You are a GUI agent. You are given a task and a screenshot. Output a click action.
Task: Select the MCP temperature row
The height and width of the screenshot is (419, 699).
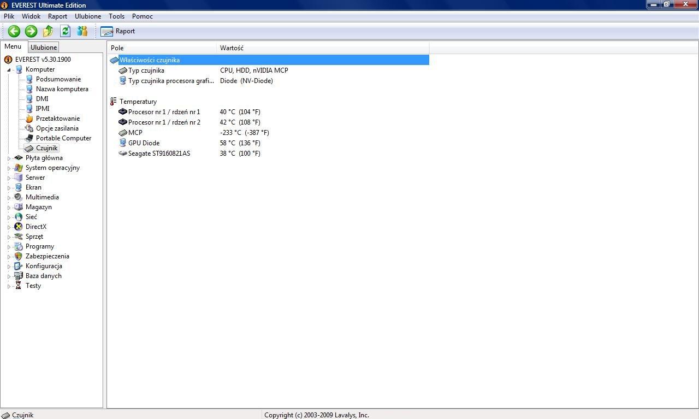click(269, 133)
